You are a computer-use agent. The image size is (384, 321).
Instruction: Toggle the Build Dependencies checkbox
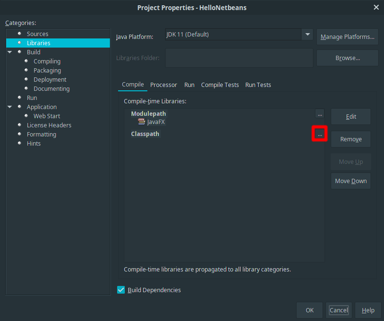pos(121,290)
